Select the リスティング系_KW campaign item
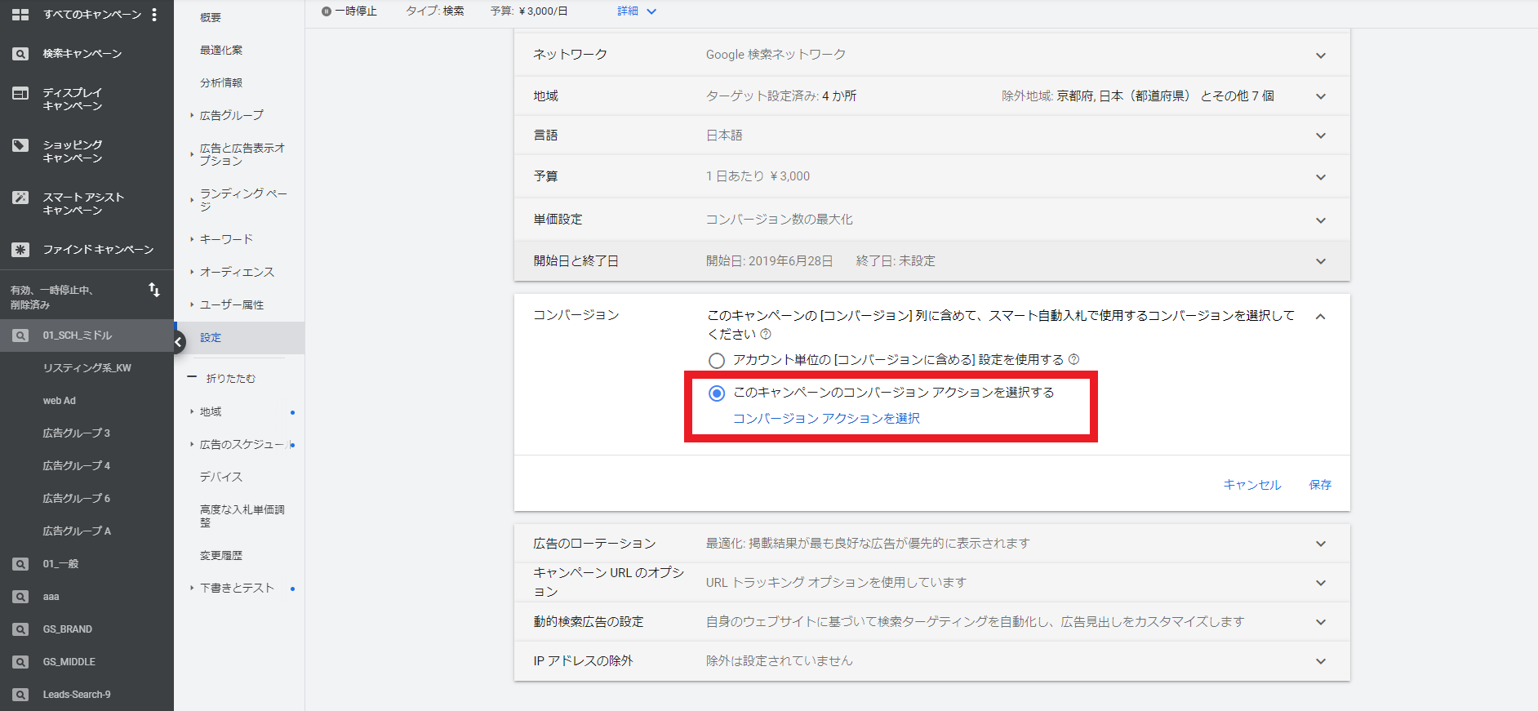This screenshot has height=711, width=1538. [x=87, y=368]
